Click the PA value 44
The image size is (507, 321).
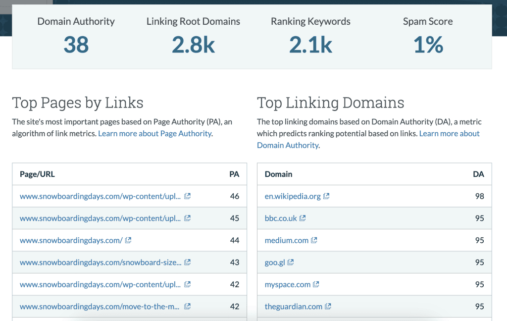[x=234, y=240]
